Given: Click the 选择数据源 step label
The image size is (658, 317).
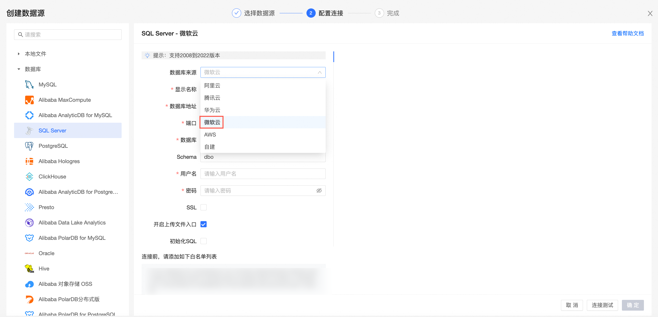Looking at the screenshot, I should pos(259,13).
